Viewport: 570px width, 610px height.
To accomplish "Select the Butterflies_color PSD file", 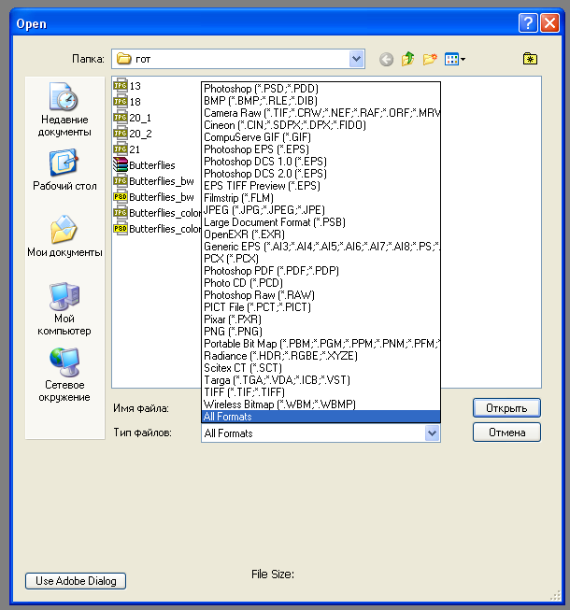I will coord(157,229).
